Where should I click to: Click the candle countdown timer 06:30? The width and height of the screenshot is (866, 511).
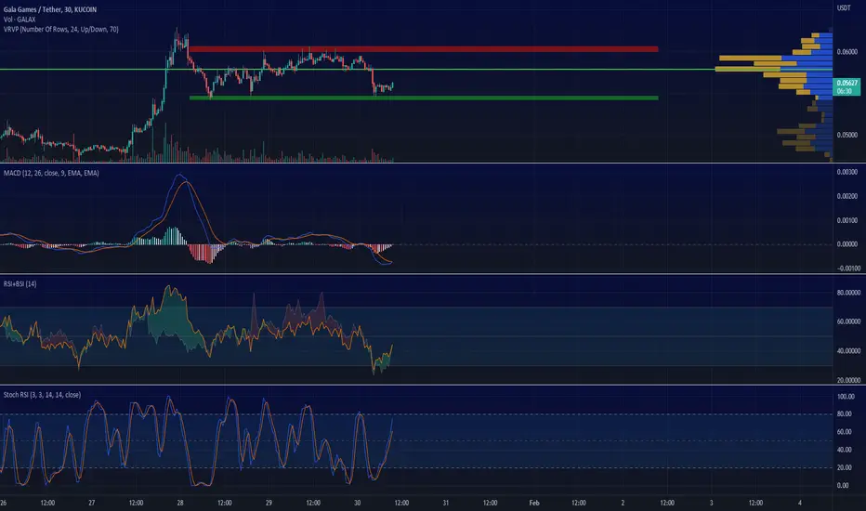tap(844, 91)
